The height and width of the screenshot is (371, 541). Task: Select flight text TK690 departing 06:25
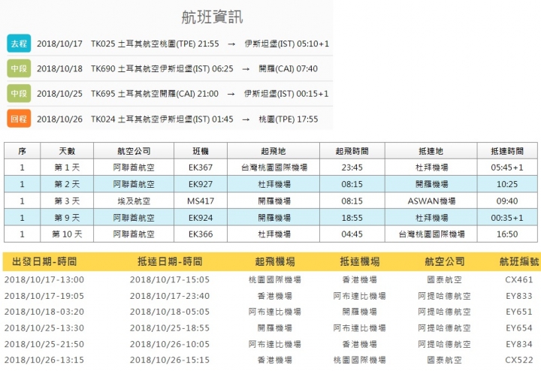[x=162, y=68]
